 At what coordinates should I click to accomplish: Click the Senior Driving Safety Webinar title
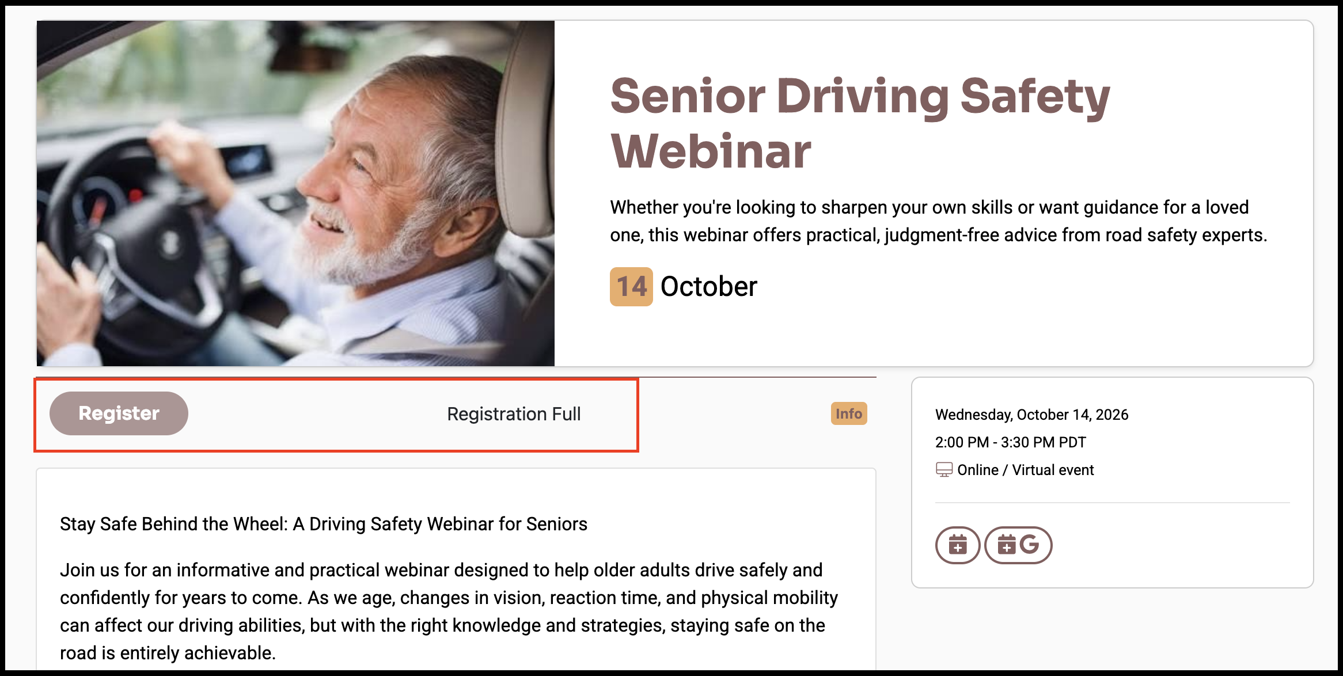click(x=860, y=123)
